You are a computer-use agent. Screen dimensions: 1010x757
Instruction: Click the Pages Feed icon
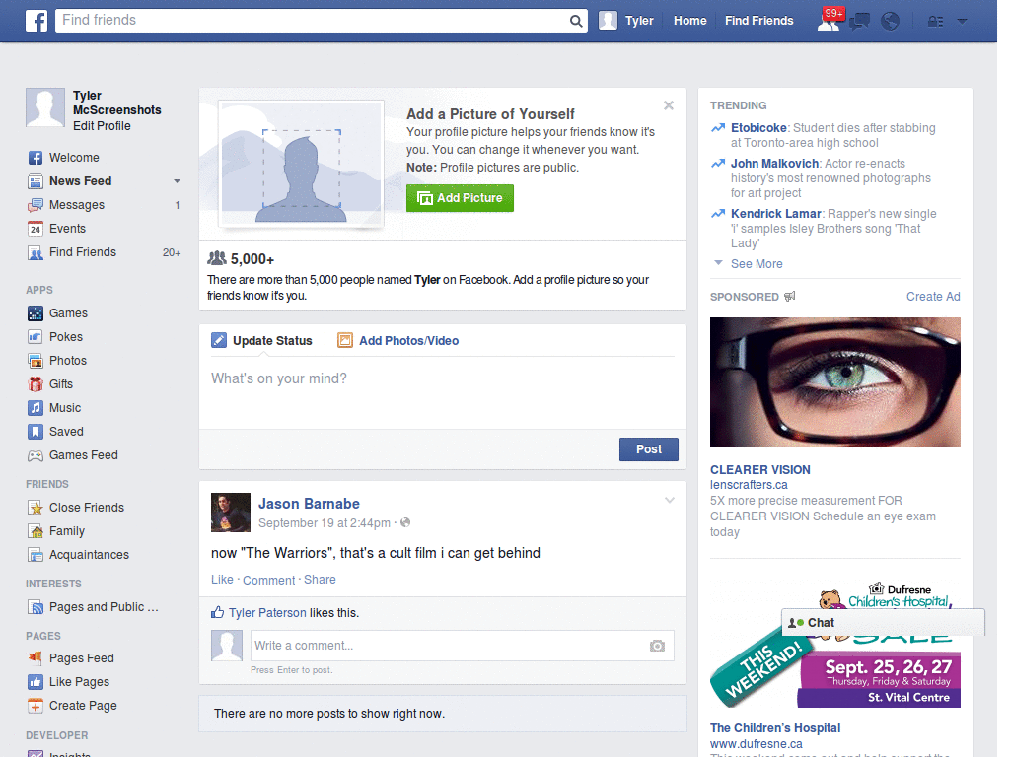(36, 657)
